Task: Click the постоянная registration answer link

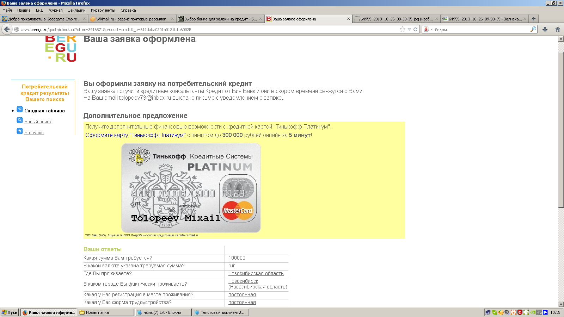Action: coord(242,295)
